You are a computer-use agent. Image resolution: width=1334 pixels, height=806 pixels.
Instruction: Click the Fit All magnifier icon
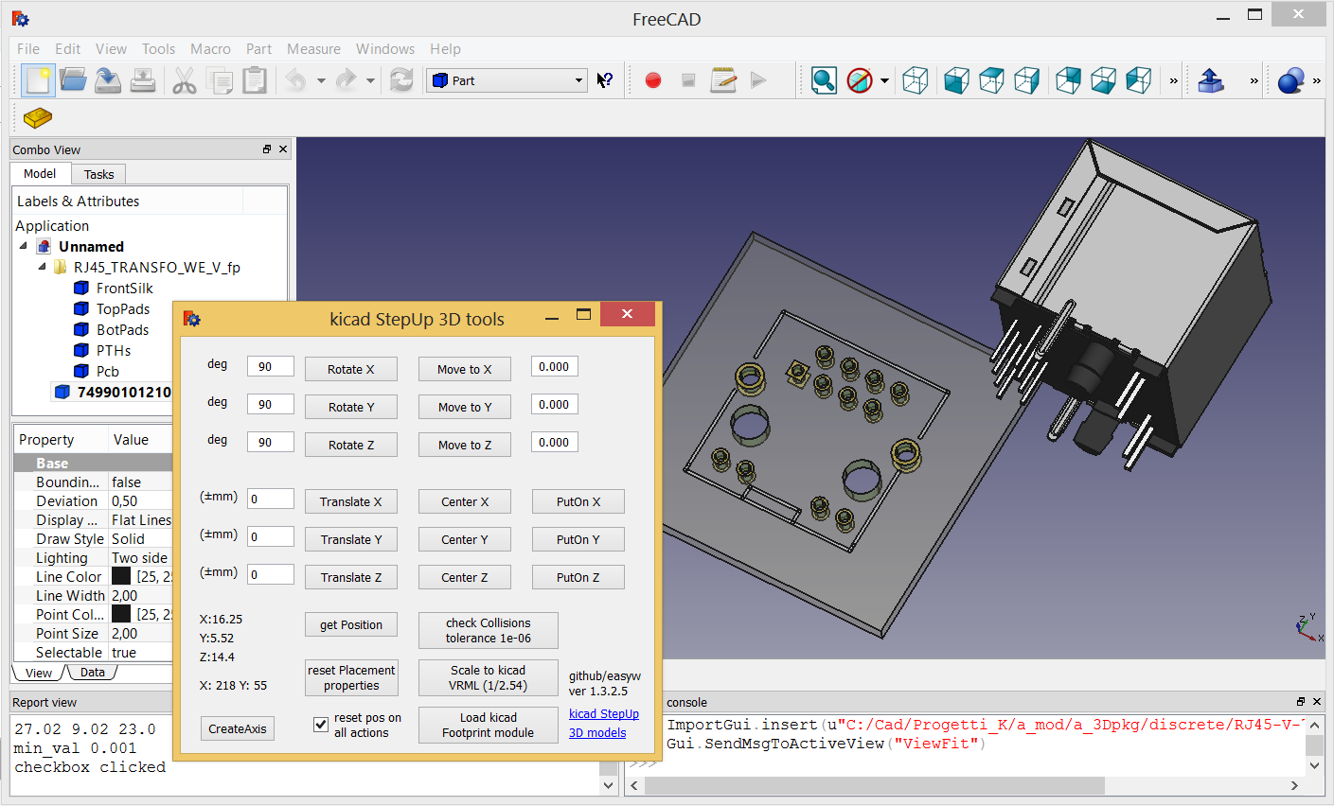pos(824,80)
